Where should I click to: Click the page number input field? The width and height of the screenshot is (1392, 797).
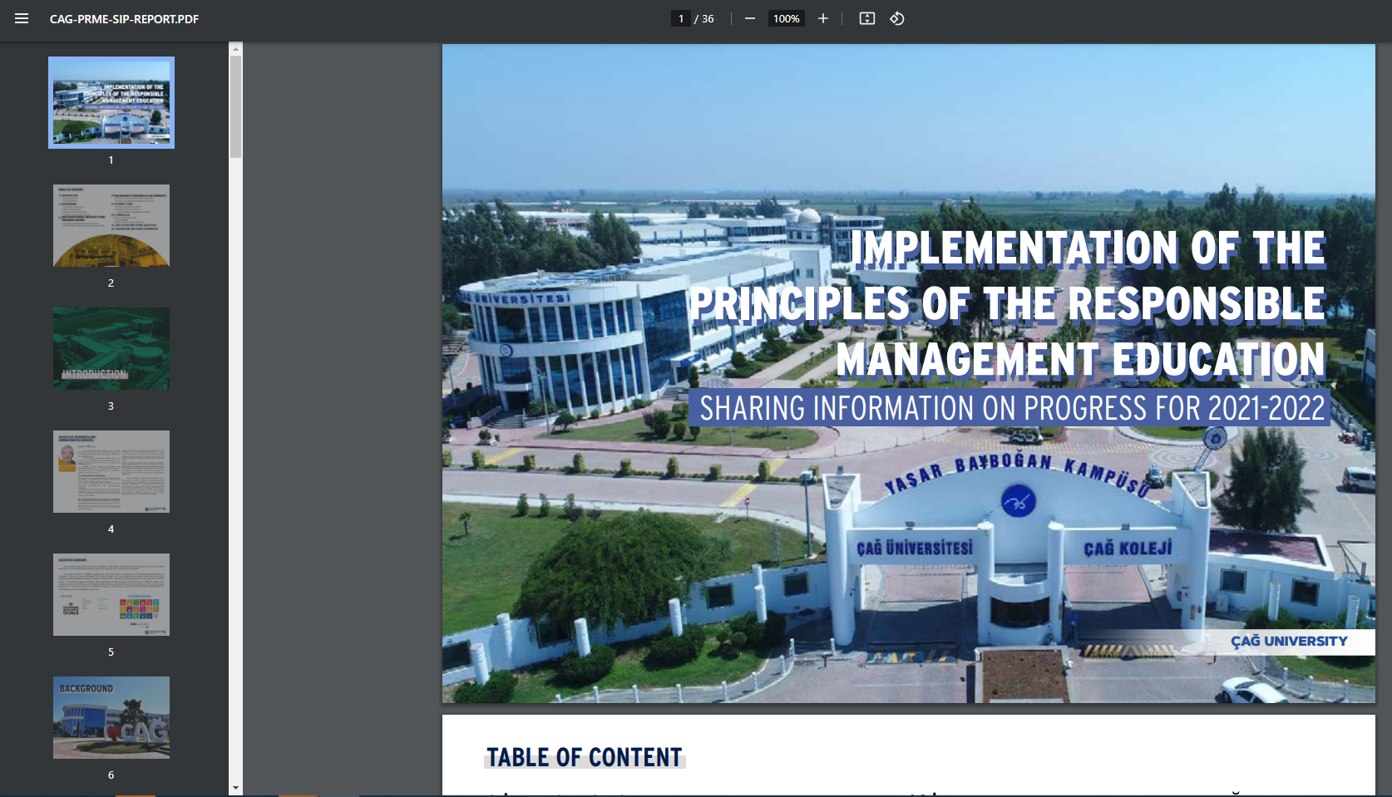[679, 18]
